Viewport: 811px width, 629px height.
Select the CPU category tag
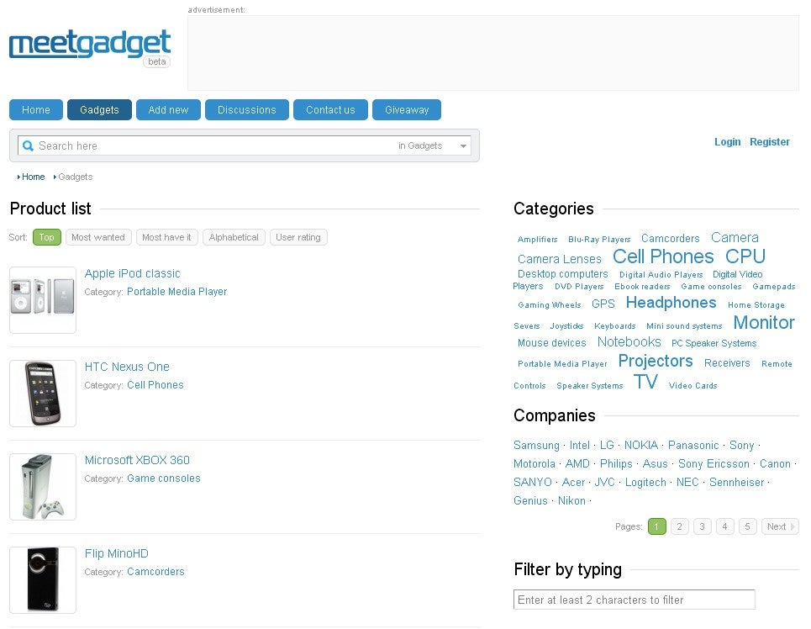745,256
